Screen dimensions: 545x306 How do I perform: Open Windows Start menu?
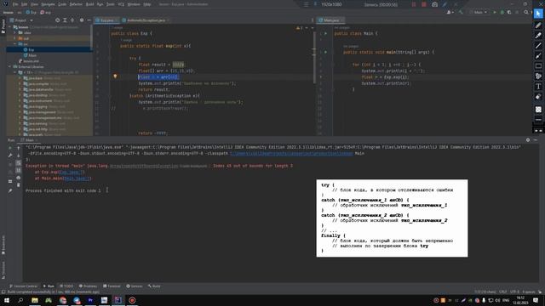(7, 300)
